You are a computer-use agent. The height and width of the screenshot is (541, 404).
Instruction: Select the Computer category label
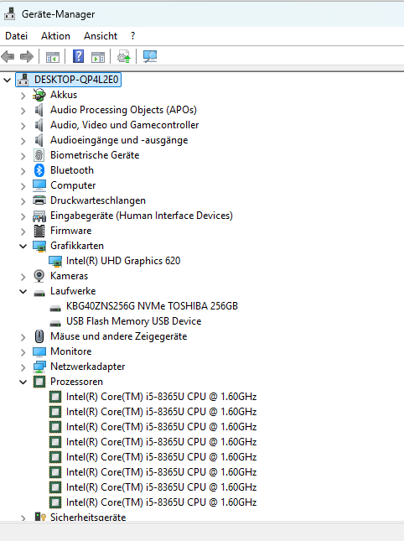click(73, 185)
